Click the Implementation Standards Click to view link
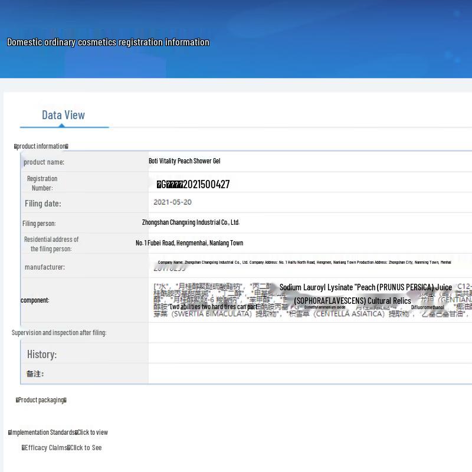The height and width of the screenshot is (472, 472). 58,432
